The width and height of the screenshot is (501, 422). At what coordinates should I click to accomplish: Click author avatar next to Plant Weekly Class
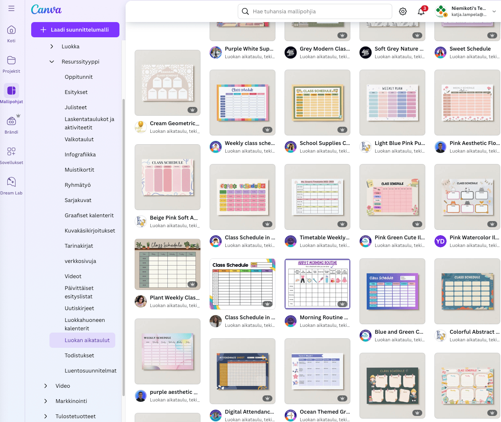[141, 301]
